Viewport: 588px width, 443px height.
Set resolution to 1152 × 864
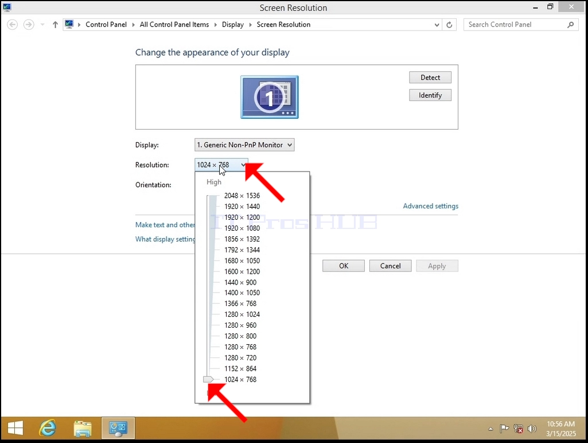tap(240, 369)
